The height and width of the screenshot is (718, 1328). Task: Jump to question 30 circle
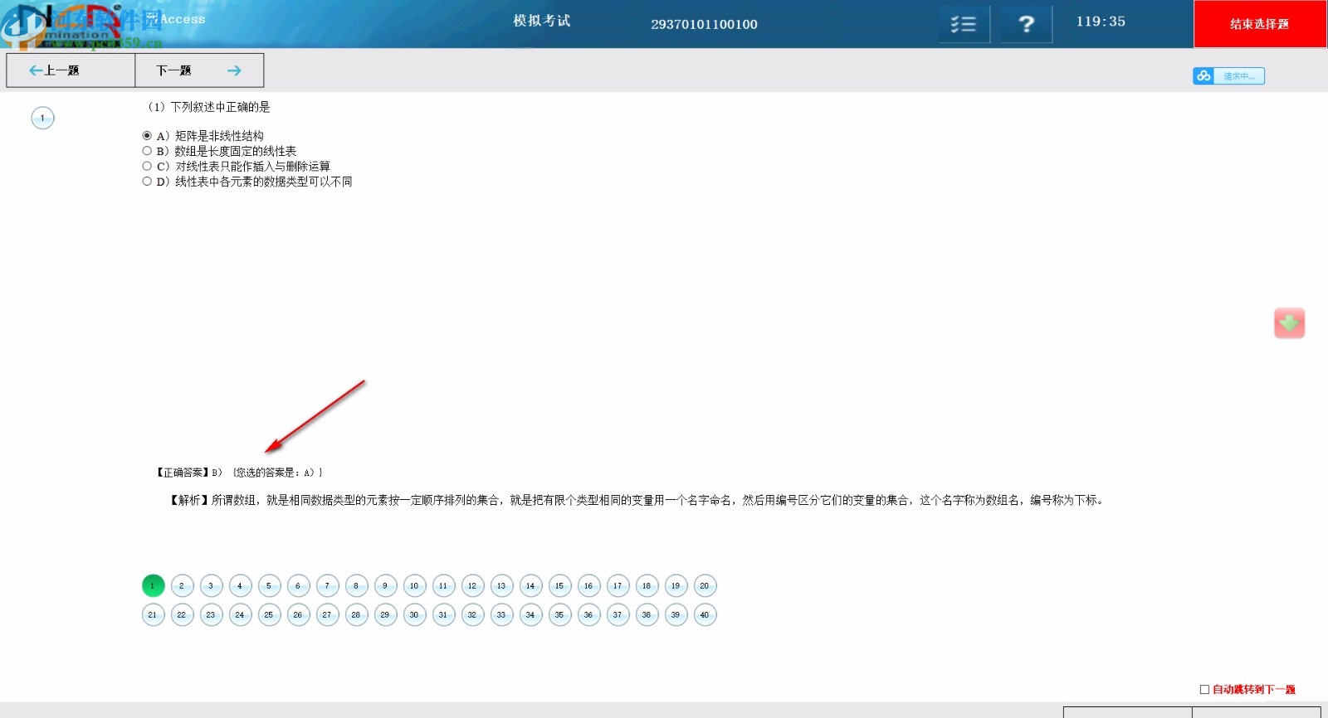tap(414, 615)
